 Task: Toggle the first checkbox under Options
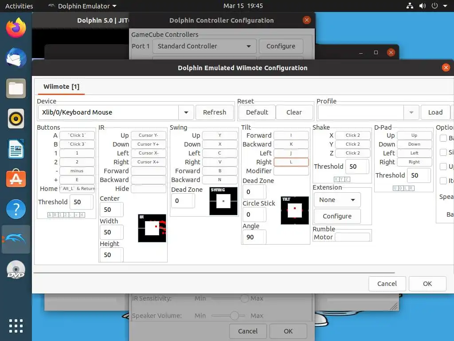coord(443,138)
